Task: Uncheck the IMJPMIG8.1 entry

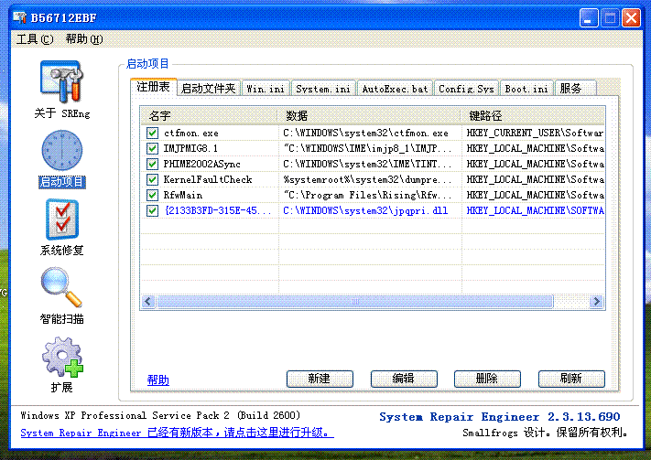Action: click(x=153, y=149)
